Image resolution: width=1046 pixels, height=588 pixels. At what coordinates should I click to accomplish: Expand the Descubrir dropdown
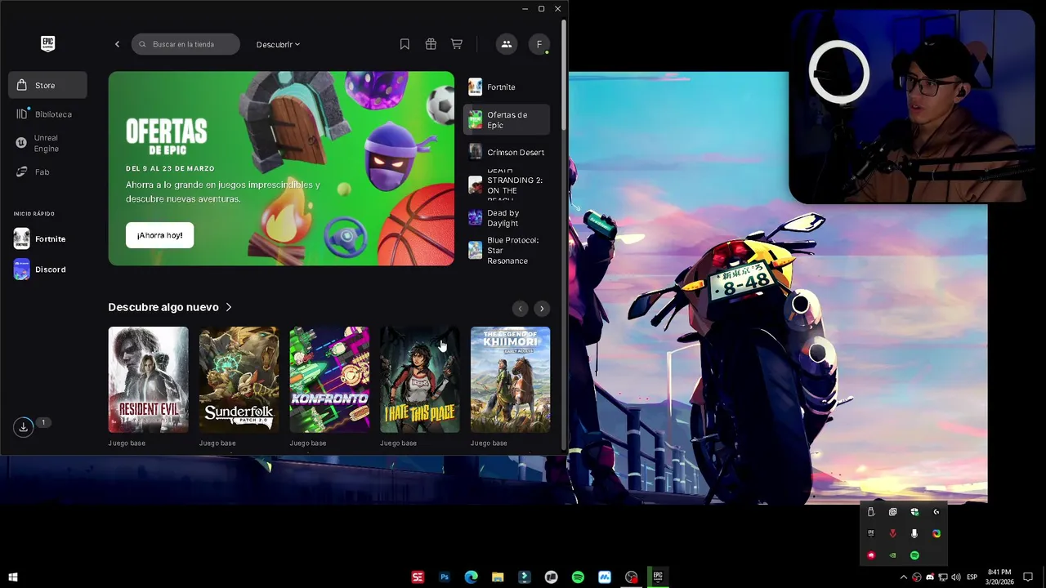[x=278, y=44]
